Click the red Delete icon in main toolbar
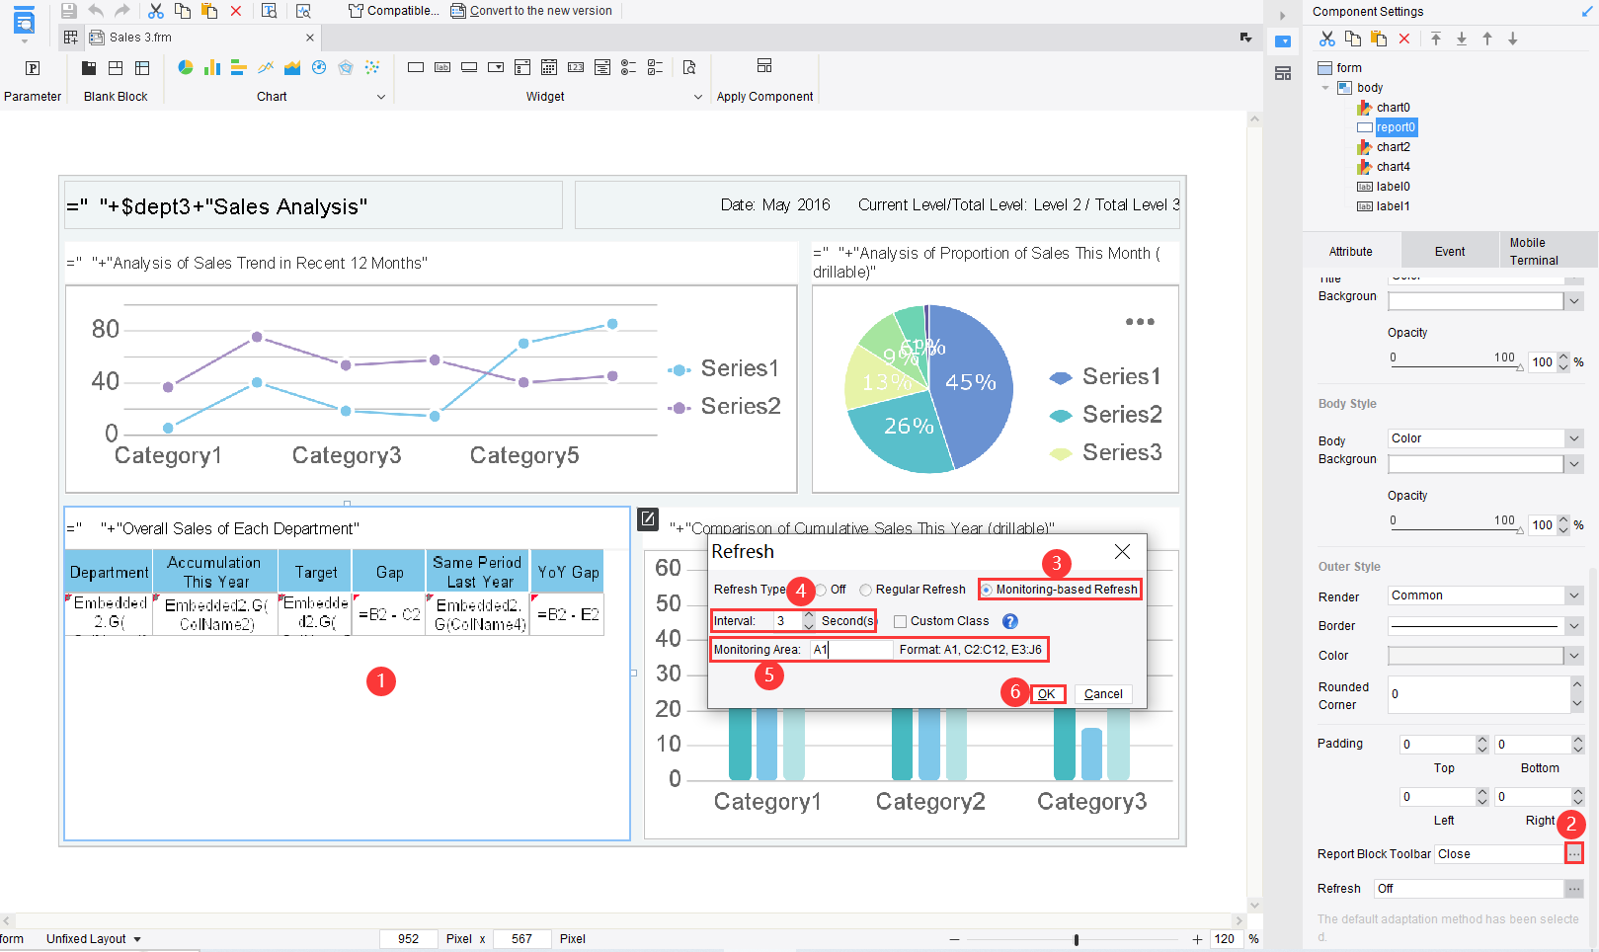Screen dimensions: 1599x952 tap(236, 11)
